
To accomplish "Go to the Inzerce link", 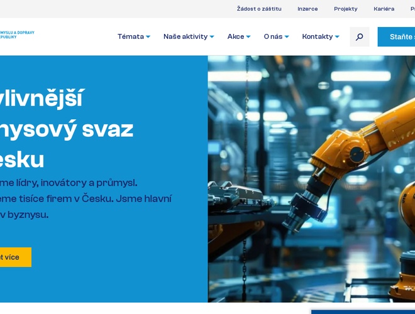I will 307,9.
